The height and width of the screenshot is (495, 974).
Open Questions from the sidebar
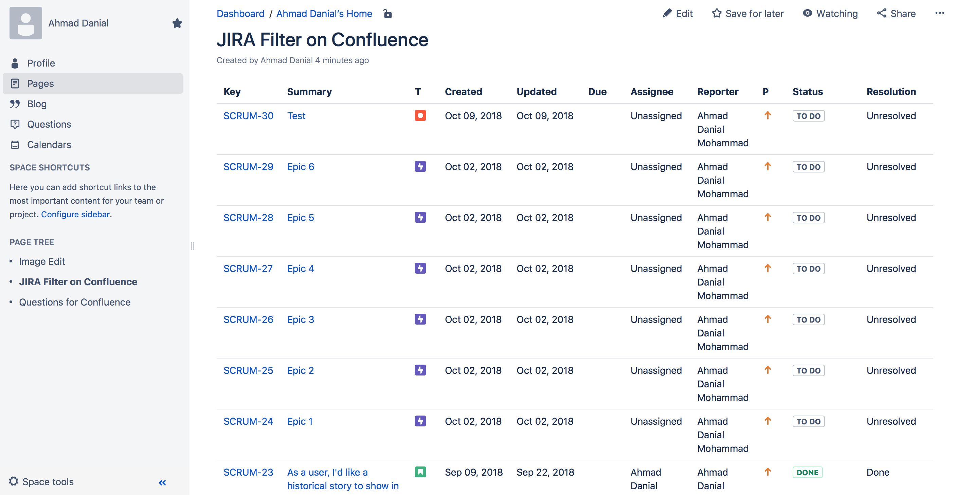(49, 124)
